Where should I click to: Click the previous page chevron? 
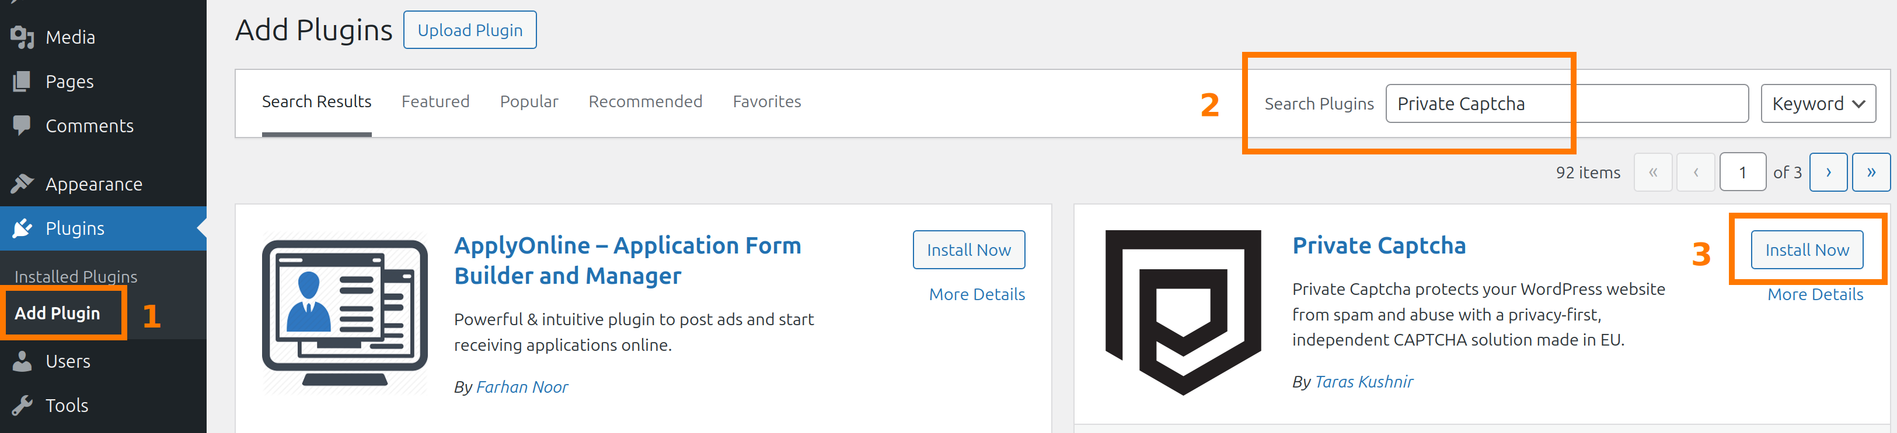click(x=1696, y=171)
